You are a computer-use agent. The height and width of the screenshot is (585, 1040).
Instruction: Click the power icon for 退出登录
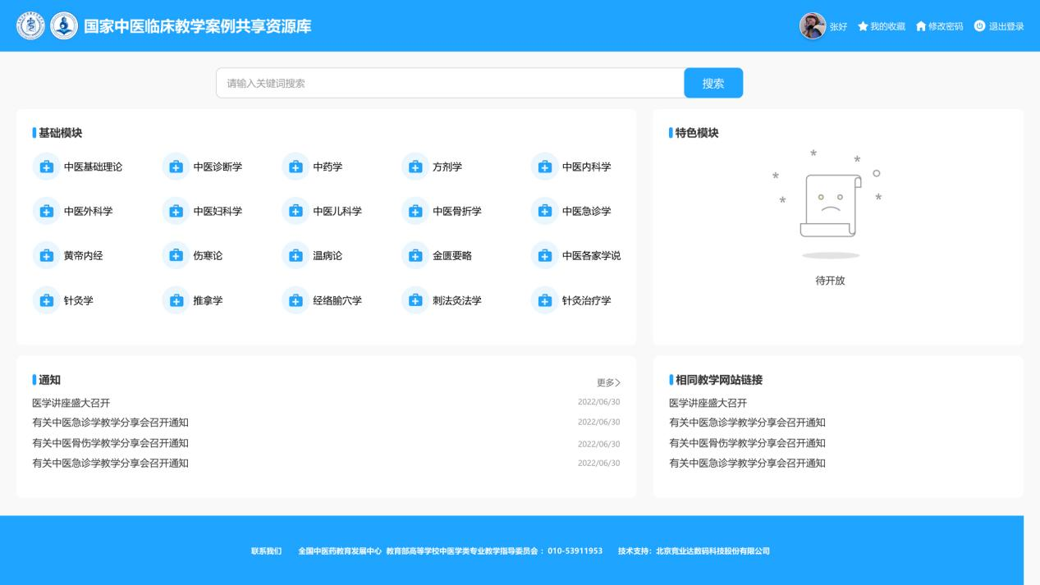[978, 26]
